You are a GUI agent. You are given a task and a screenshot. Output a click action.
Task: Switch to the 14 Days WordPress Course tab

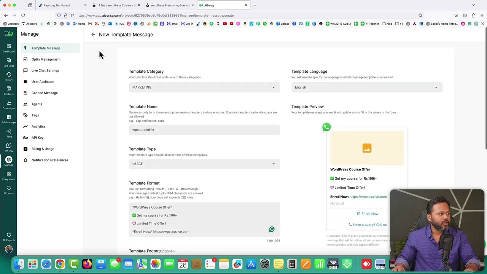[x=116, y=5]
